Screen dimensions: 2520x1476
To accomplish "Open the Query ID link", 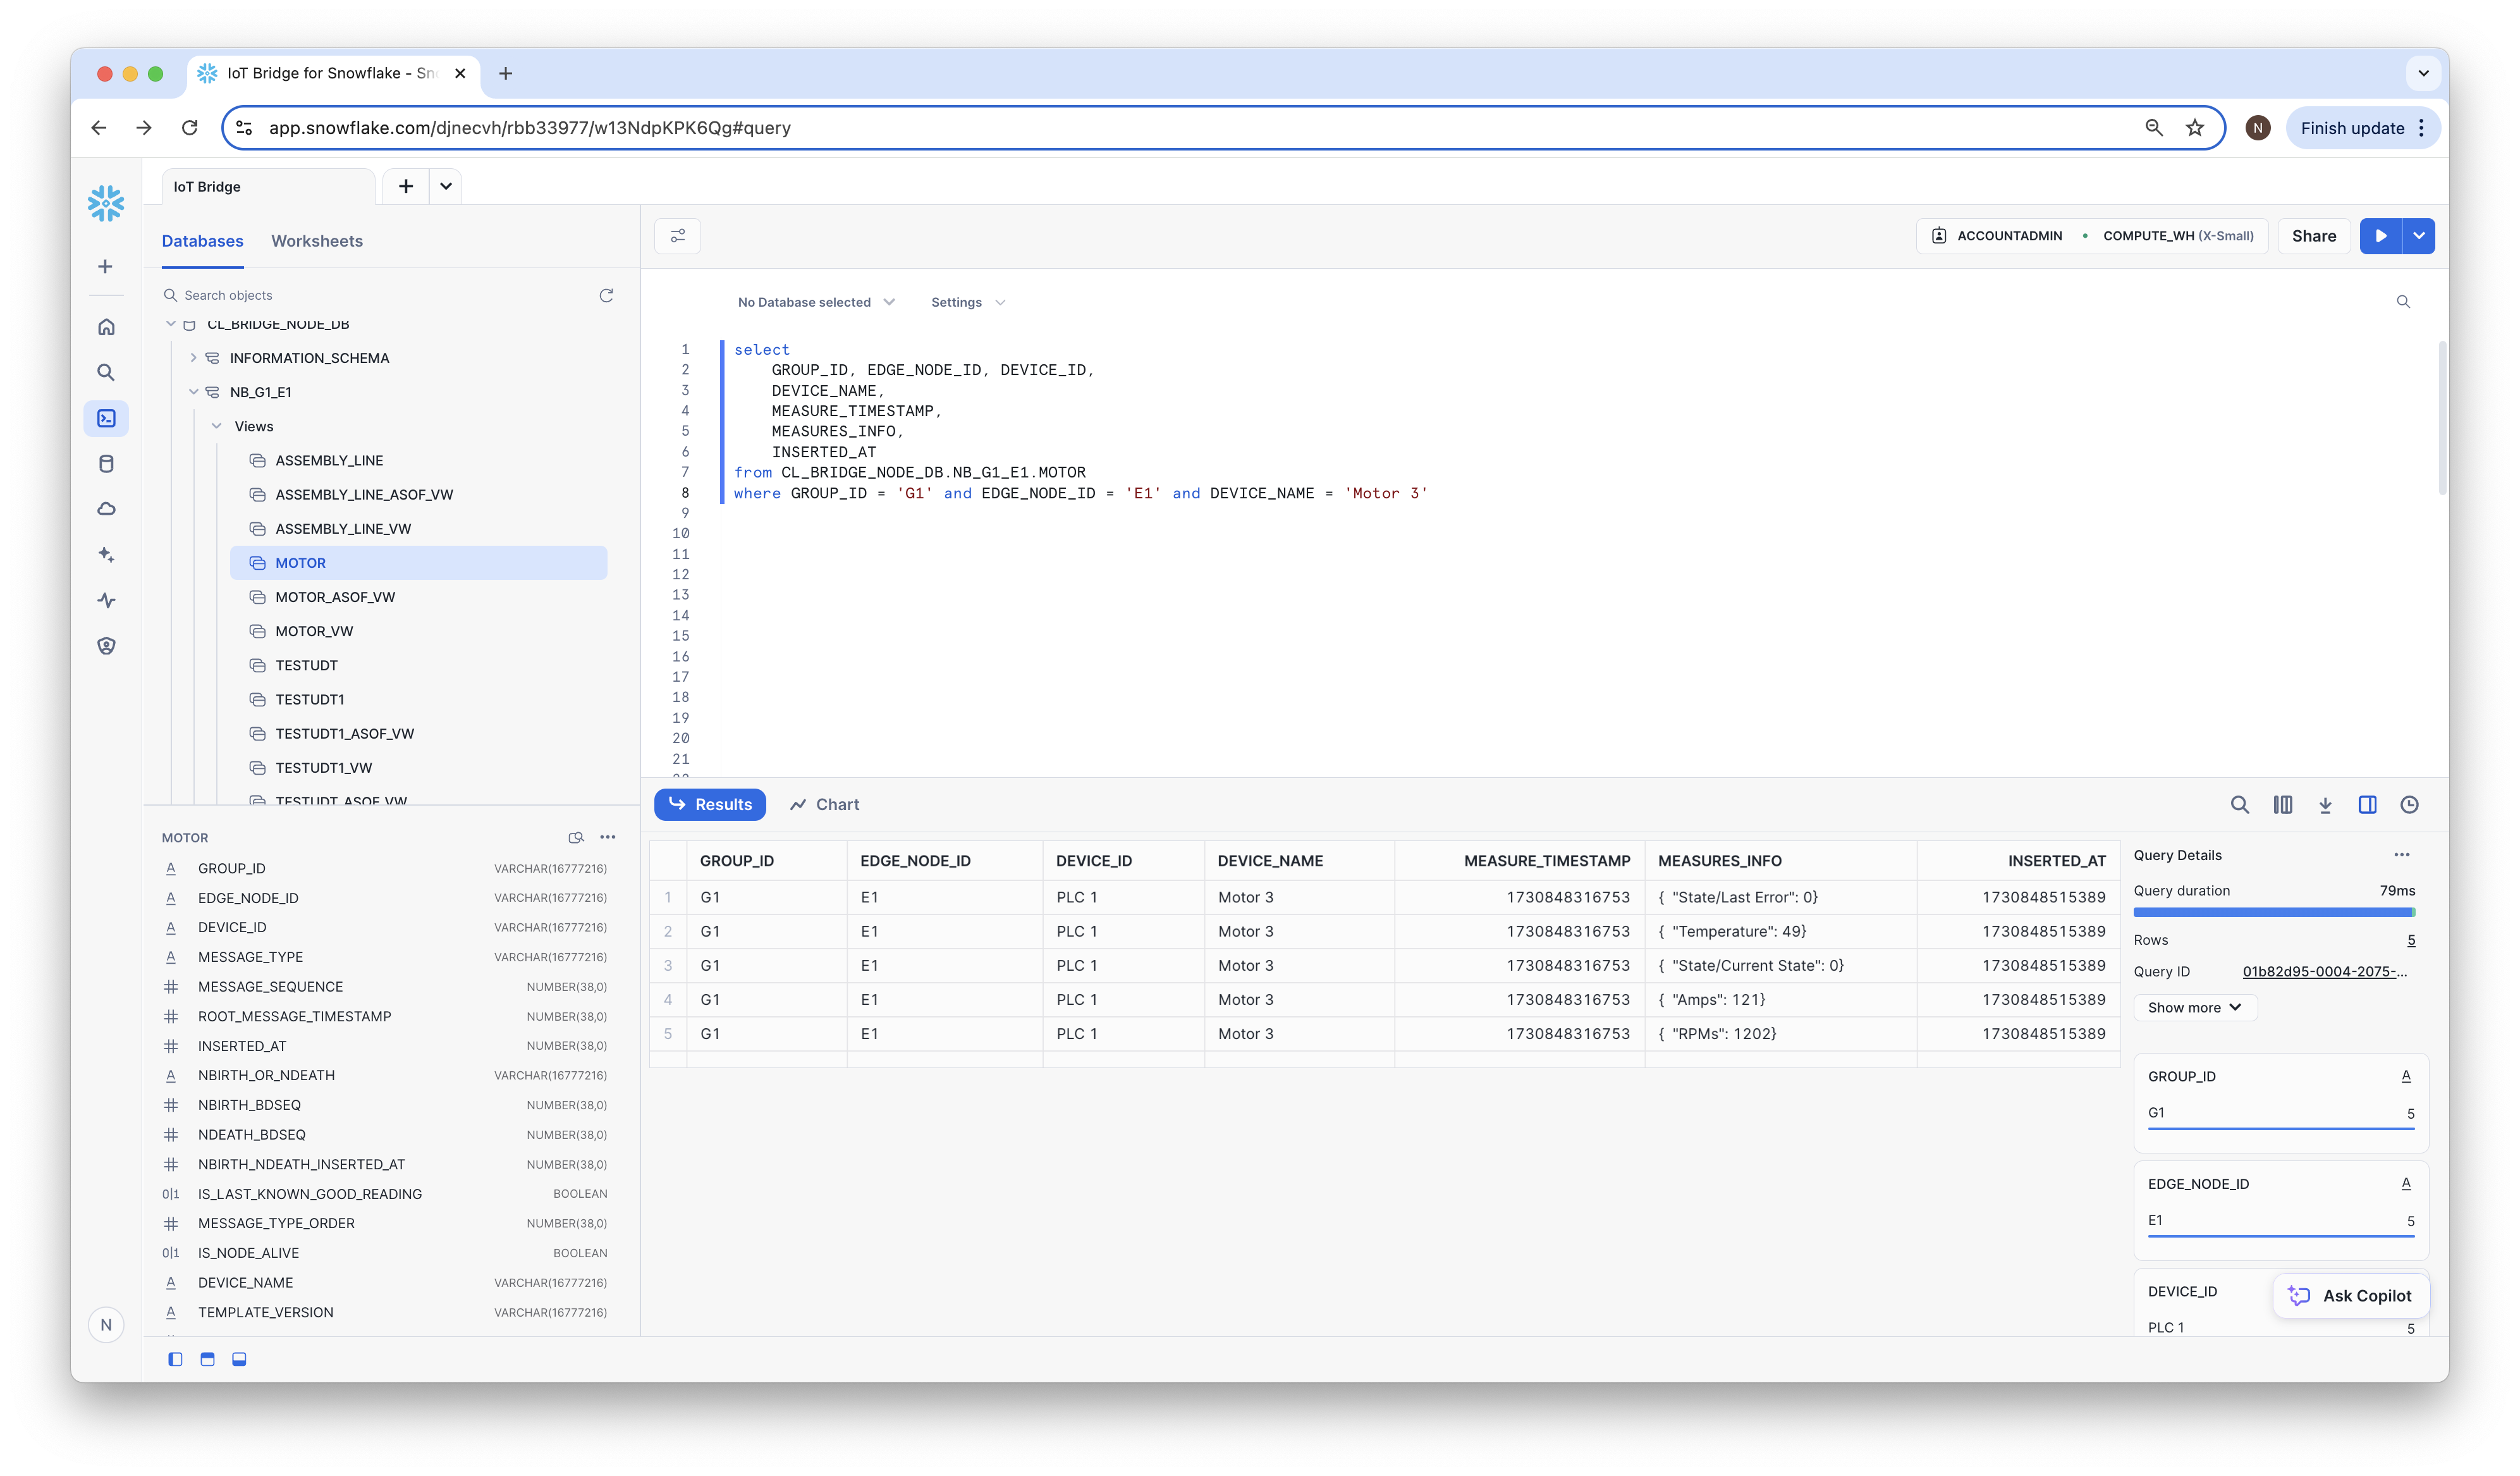I will [x=2324, y=972].
